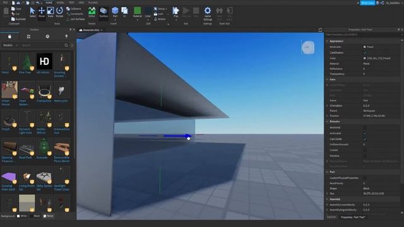This screenshot has width=404, height=227.
Task: Select the HD Admin model thumbnail
Action: pyautogui.click(x=44, y=62)
